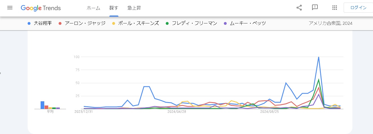Click the blue line peak at 100

click(319, 57)
